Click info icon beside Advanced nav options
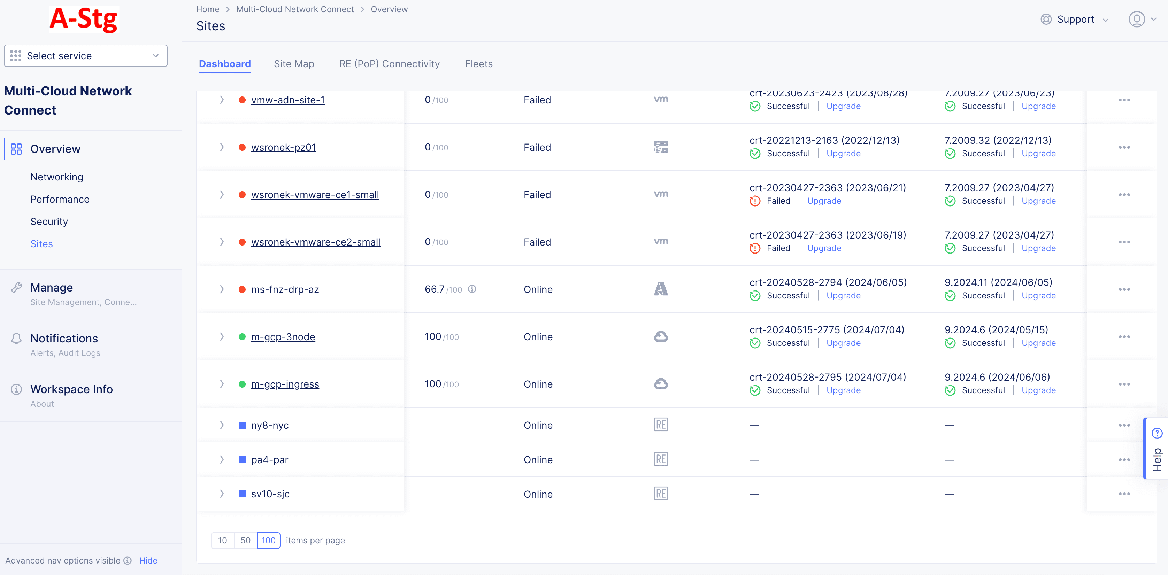 [x=128, y=560]
